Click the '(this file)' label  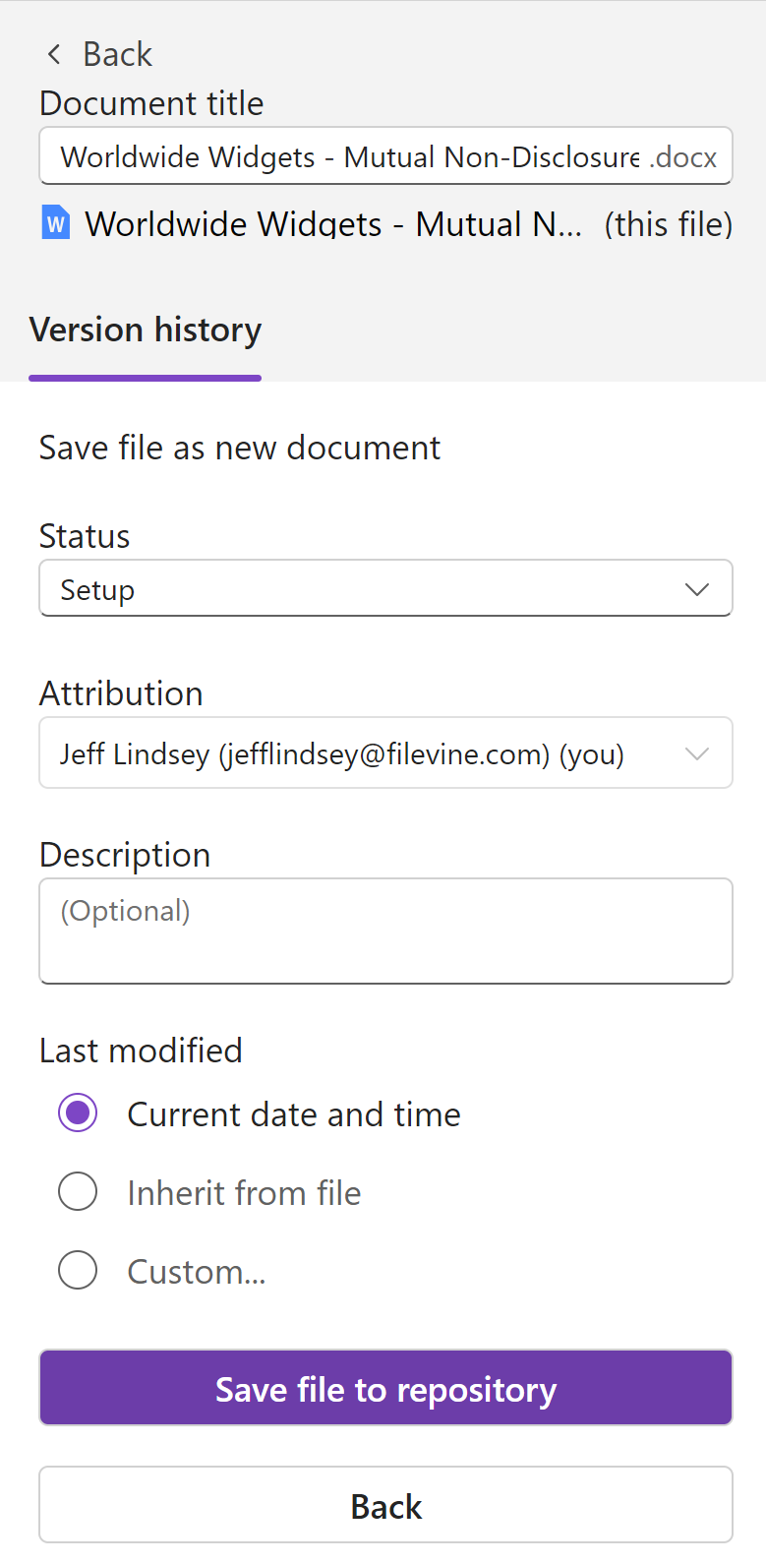click(668, 224)
